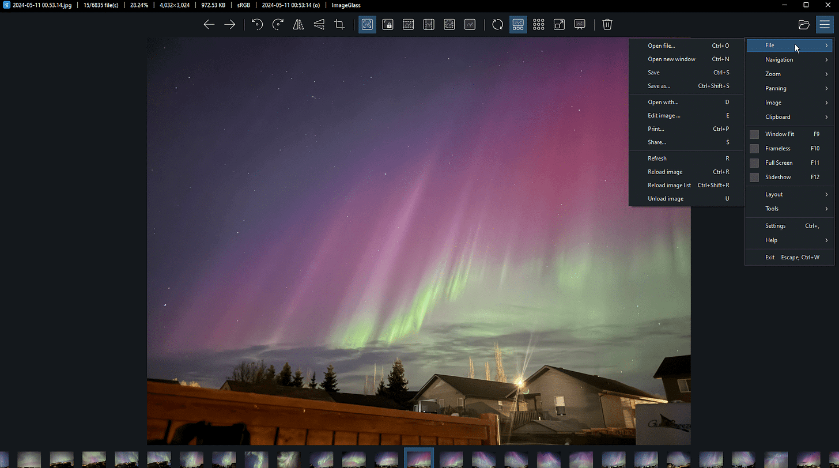839x468 pixels.
Task: Click the sRGB color profile text
Action: pos(244,5)
